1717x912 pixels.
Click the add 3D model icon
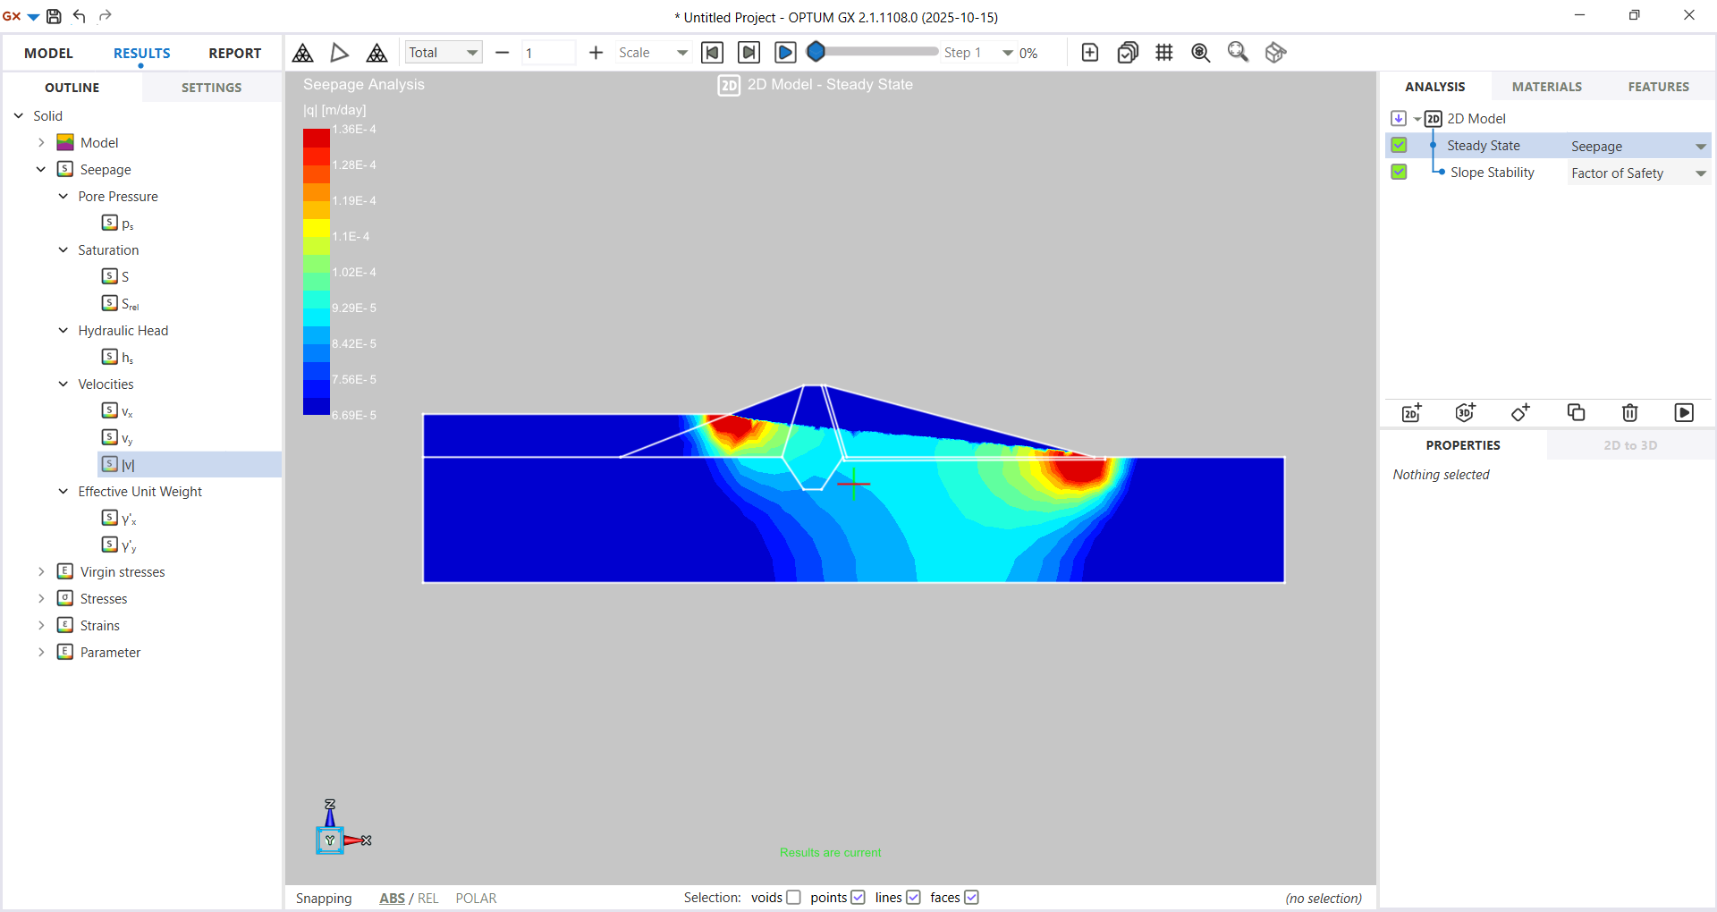point(1466,412)
